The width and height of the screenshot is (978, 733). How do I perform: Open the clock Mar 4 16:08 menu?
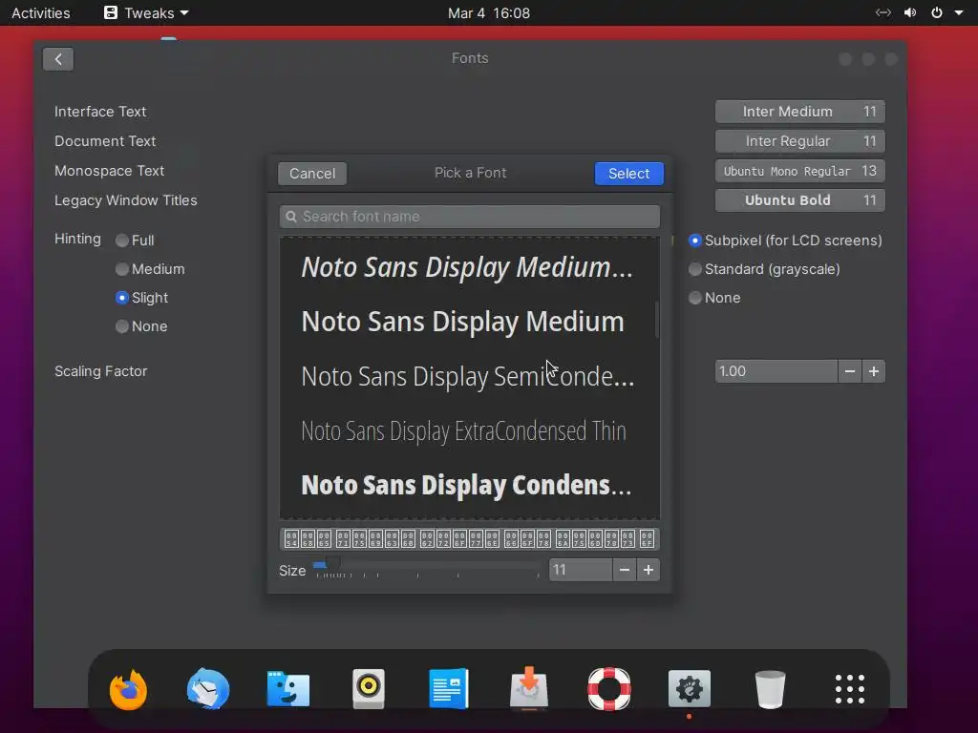(489, 13)
